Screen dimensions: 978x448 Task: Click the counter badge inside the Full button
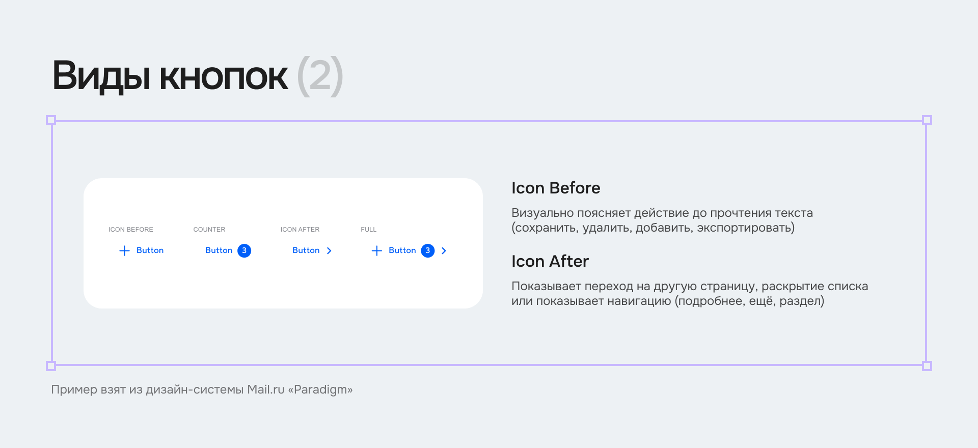tap(428, 250)
